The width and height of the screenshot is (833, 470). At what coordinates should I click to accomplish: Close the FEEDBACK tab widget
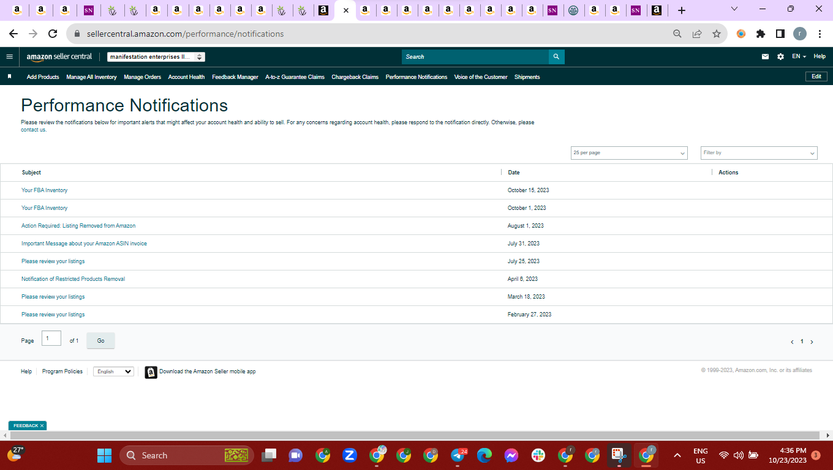tap(42, 425)
